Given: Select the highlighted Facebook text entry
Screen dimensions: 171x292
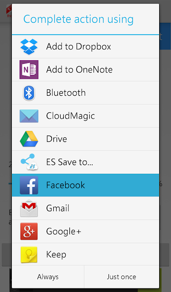Looking at the screenshot, I should point(66,185).
